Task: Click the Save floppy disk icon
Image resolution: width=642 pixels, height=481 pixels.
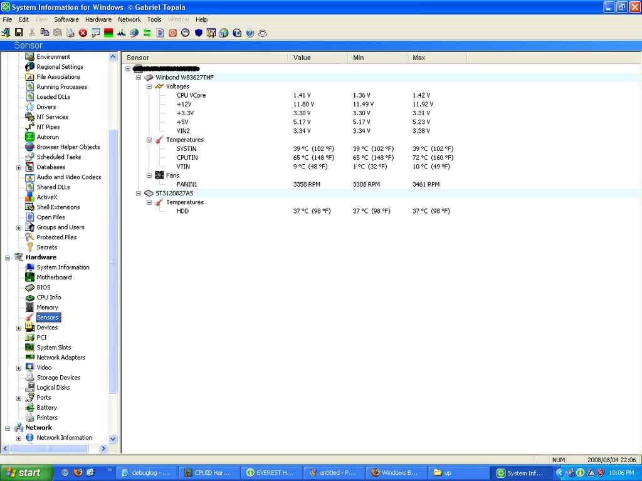Action: (19, 33)
